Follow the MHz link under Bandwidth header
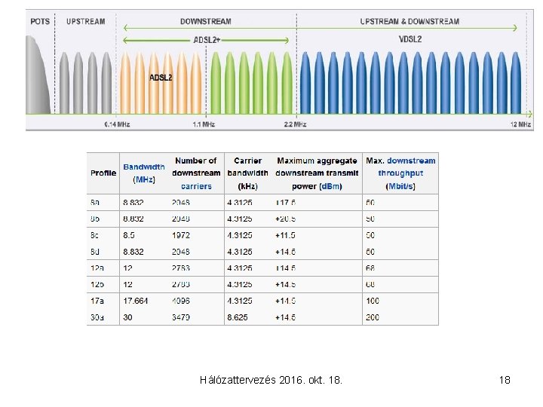543x407 pixels. (144, 179)
